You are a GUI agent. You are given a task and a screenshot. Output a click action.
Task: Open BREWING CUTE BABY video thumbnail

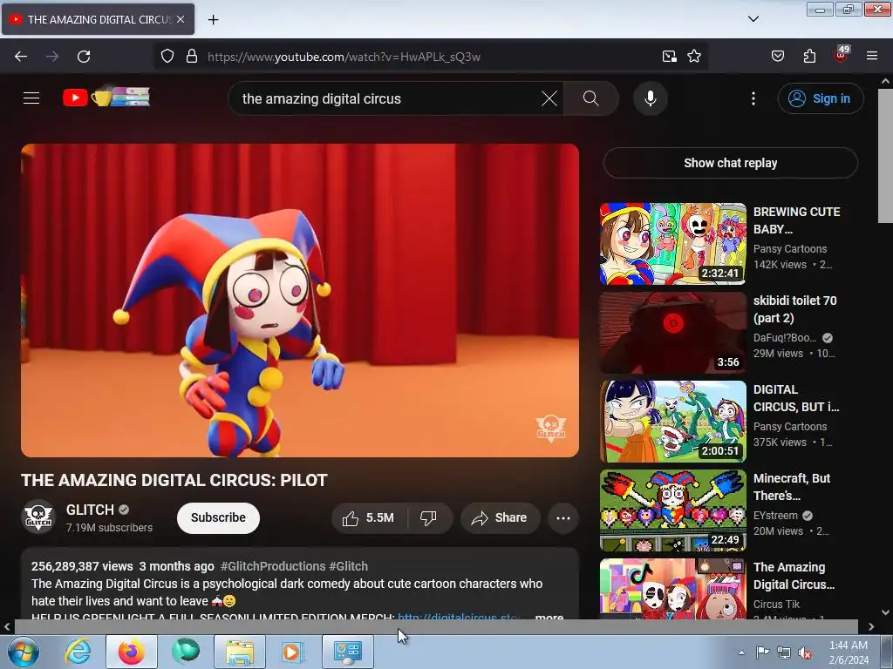[x=672, y=244]
